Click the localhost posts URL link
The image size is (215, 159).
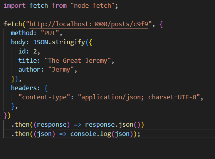89,24
